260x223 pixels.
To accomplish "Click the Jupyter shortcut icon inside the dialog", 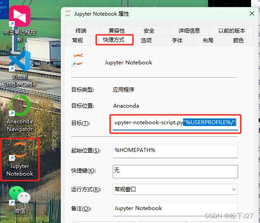I will [77, 60].
